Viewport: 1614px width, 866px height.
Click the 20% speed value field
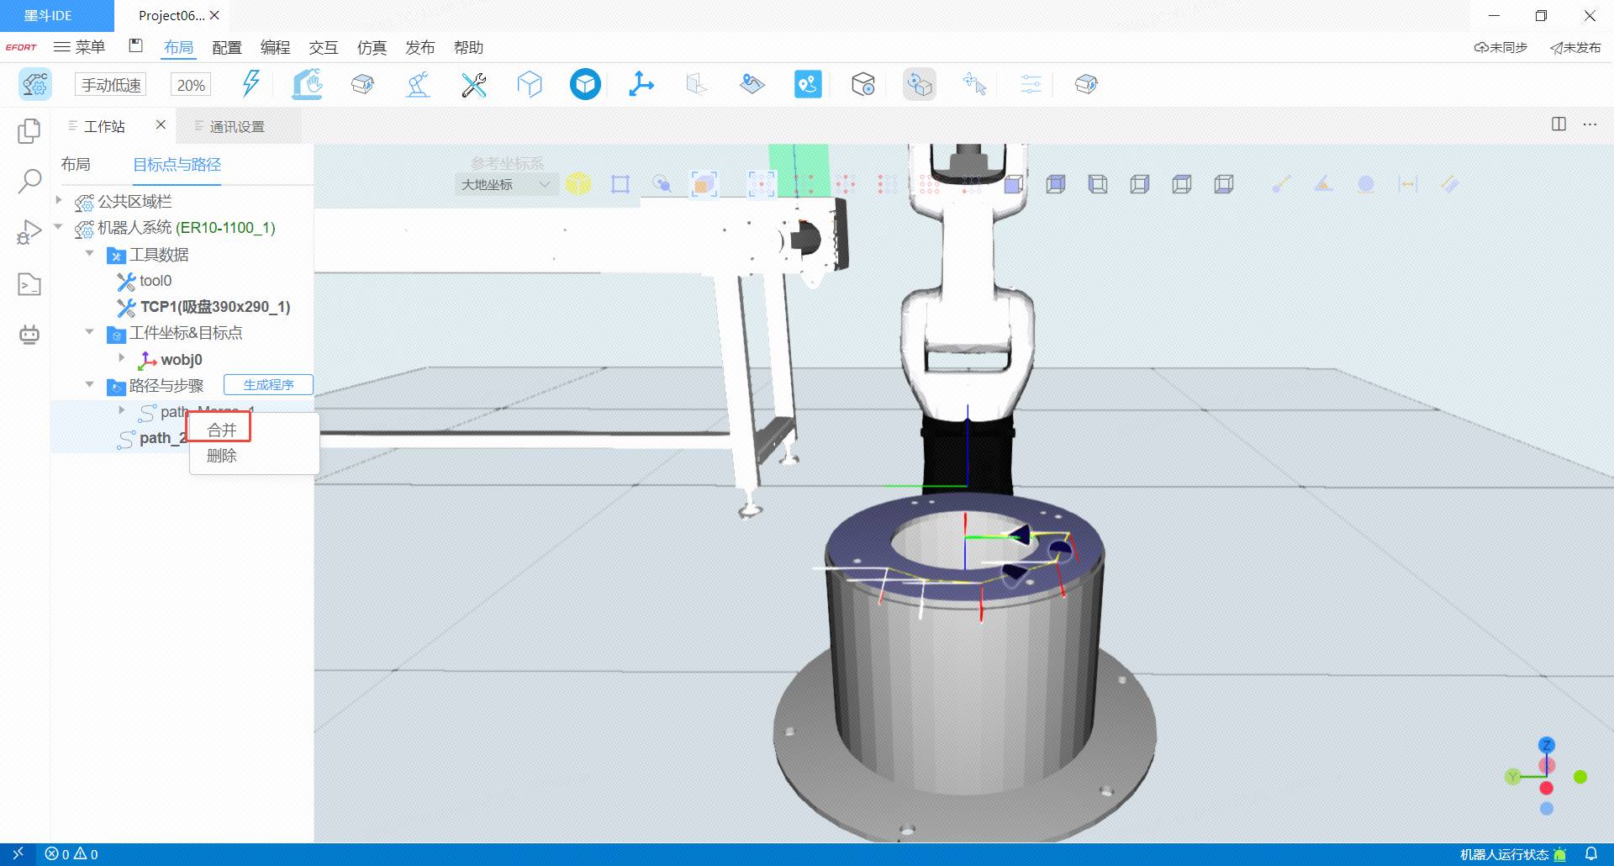191,85
